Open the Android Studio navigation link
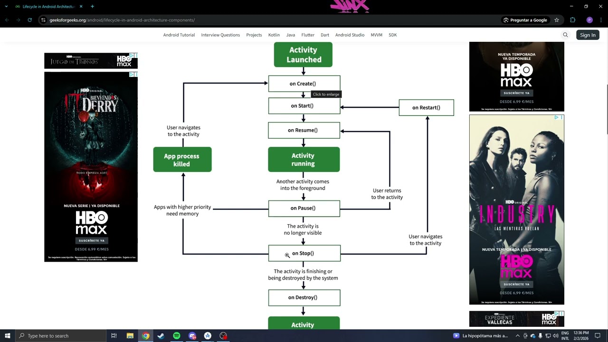 pyautogui.click(x=350, y=35)
